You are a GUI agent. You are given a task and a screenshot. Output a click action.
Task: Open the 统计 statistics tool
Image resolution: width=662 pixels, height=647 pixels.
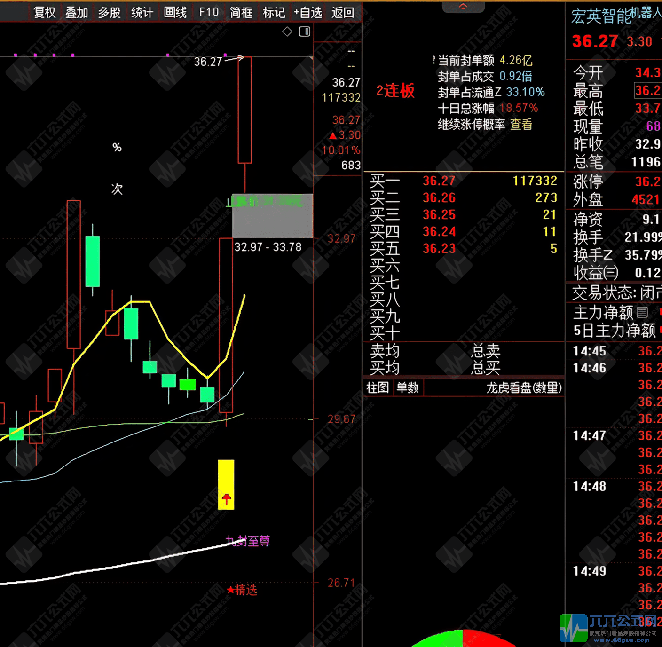click(142, 13)
